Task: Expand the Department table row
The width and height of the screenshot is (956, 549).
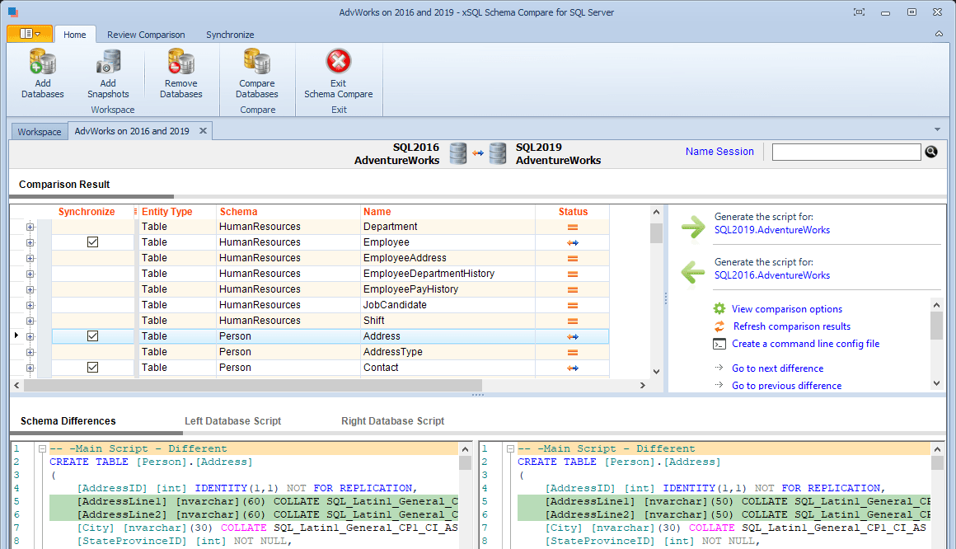Action: tap(30, 227)
